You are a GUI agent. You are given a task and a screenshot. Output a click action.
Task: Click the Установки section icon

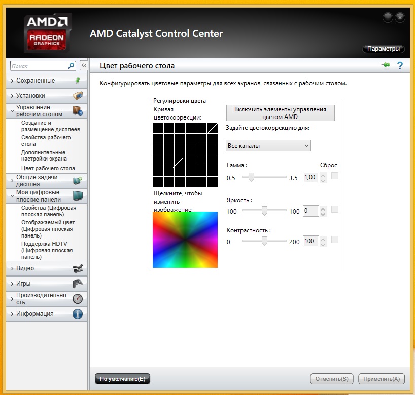tap(78, 95)
